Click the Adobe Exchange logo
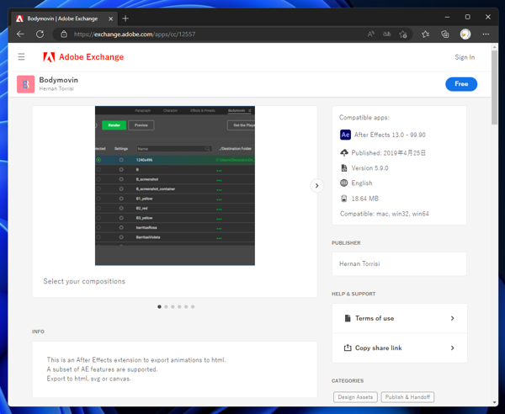 click(x=83, y=57)
